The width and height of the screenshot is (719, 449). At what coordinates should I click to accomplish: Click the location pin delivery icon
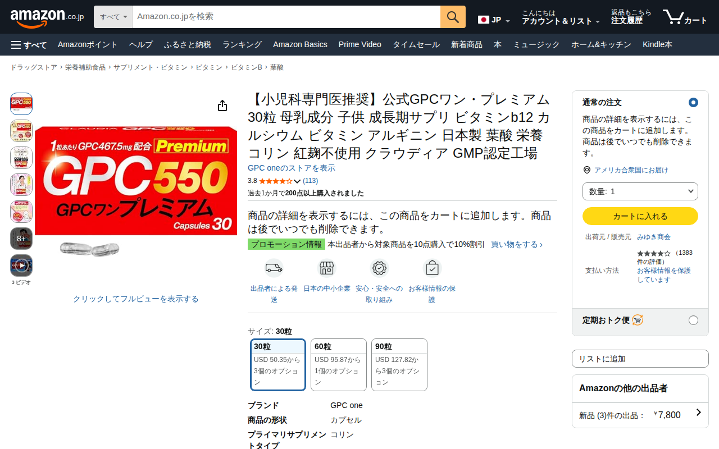[587, 170]
